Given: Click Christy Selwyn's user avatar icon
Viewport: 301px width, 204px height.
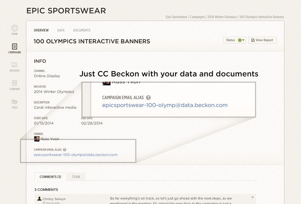Looking at the screenshot, I should [x=39, y=198].
